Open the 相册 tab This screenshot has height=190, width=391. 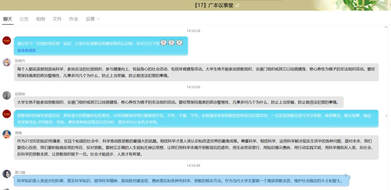[40, 19]
